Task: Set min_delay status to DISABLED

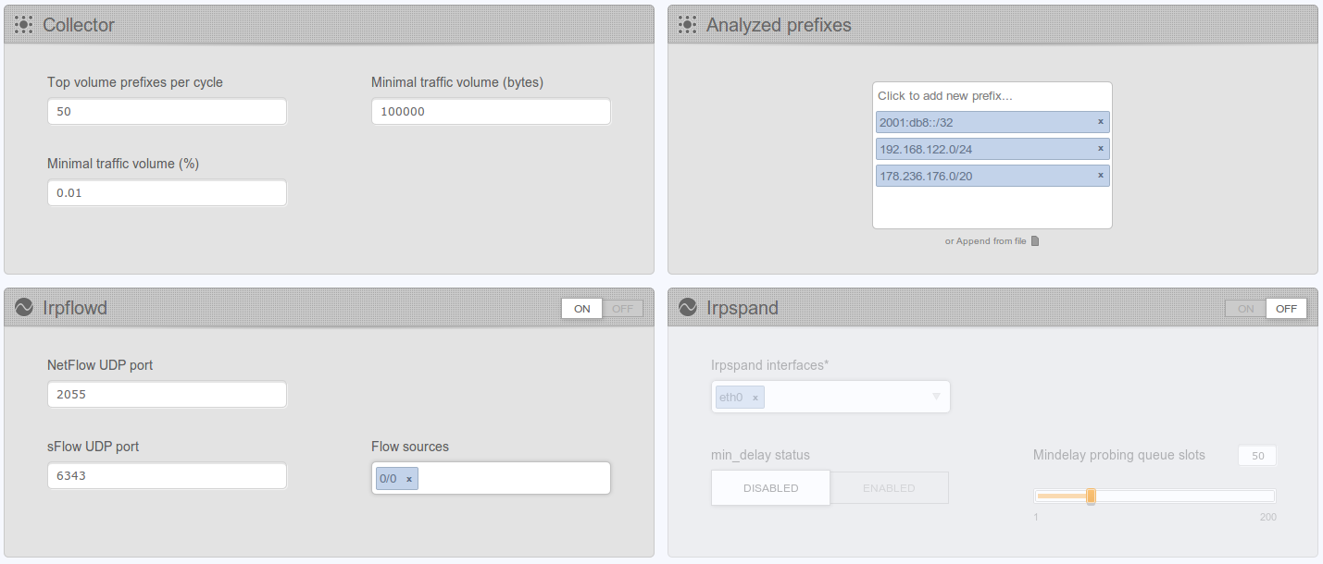Action: [770, 488]
